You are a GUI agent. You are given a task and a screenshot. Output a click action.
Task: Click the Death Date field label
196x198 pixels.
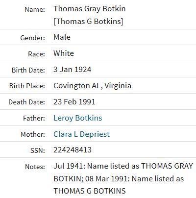click(x=26, y=102)
